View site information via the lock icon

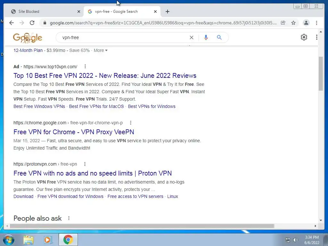[45, 23]
